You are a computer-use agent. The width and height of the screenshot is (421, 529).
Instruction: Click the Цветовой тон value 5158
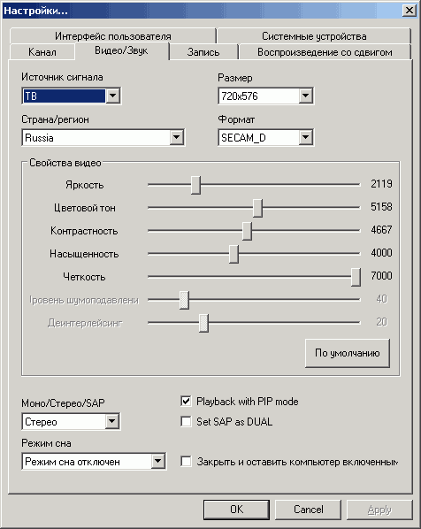pos(381,207)
